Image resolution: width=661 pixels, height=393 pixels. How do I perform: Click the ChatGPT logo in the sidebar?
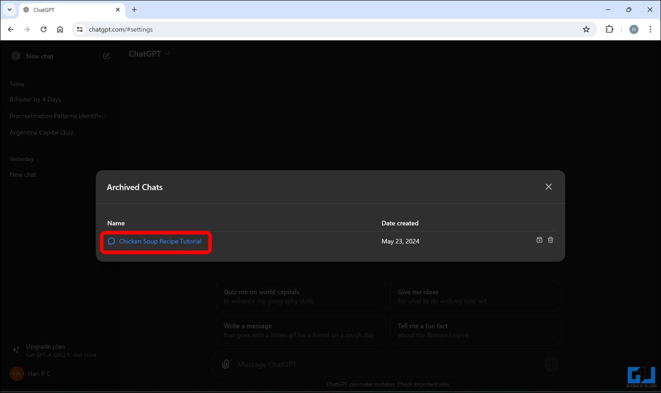15,56
